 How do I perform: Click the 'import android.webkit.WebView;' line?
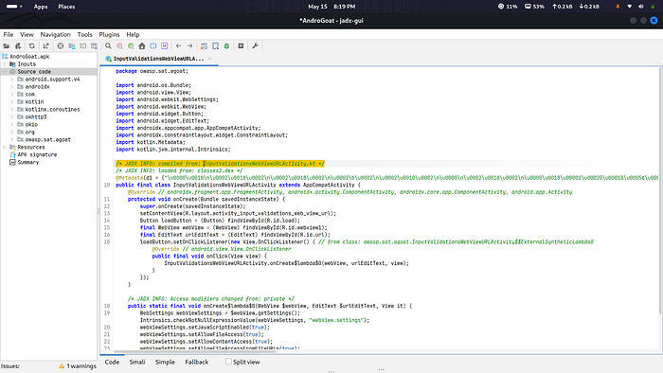pyautogui.click(x=161, y=106)
